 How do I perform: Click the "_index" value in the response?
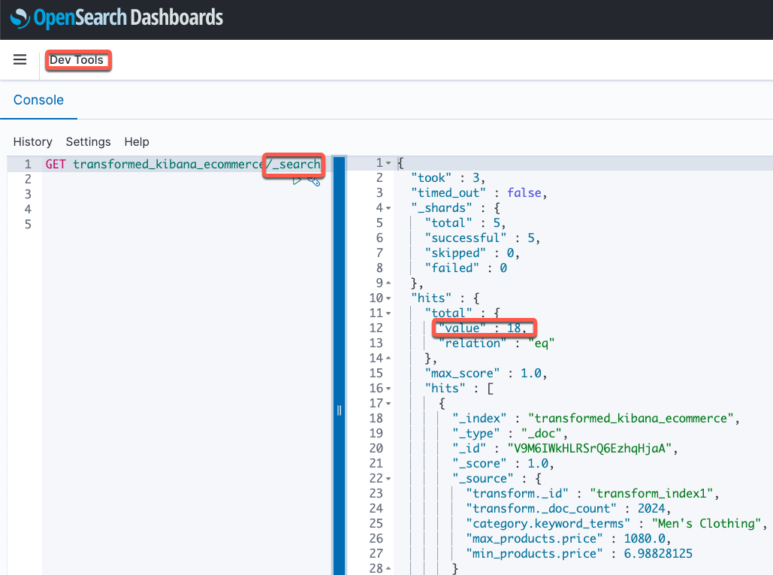point(631,419)
